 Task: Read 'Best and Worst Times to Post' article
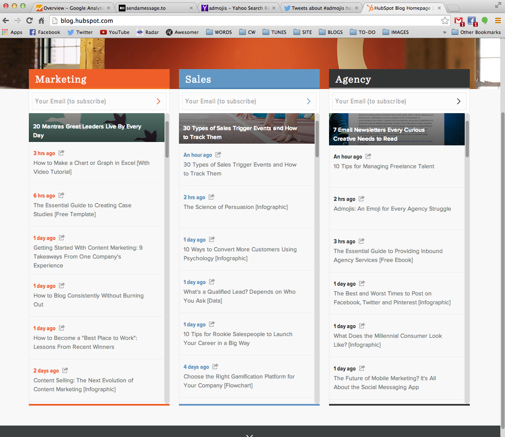point(392,298)
